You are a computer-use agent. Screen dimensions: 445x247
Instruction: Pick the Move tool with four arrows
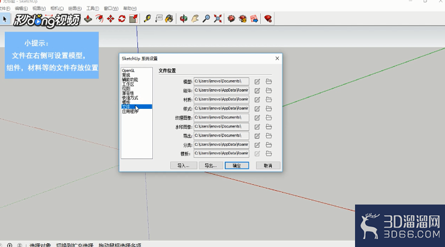(111, 19)
